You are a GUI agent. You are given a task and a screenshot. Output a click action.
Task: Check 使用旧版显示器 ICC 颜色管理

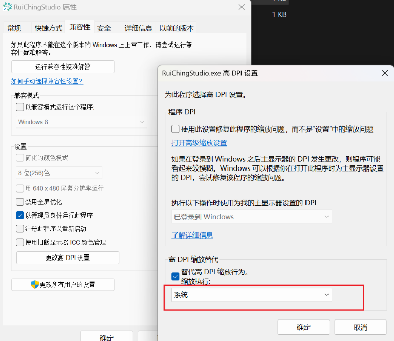20,242
